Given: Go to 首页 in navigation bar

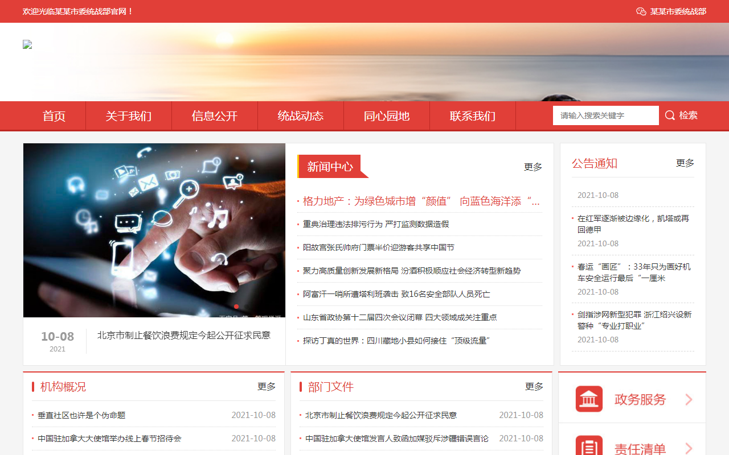Looking at the screenshot, I should [x=54, y=116].
